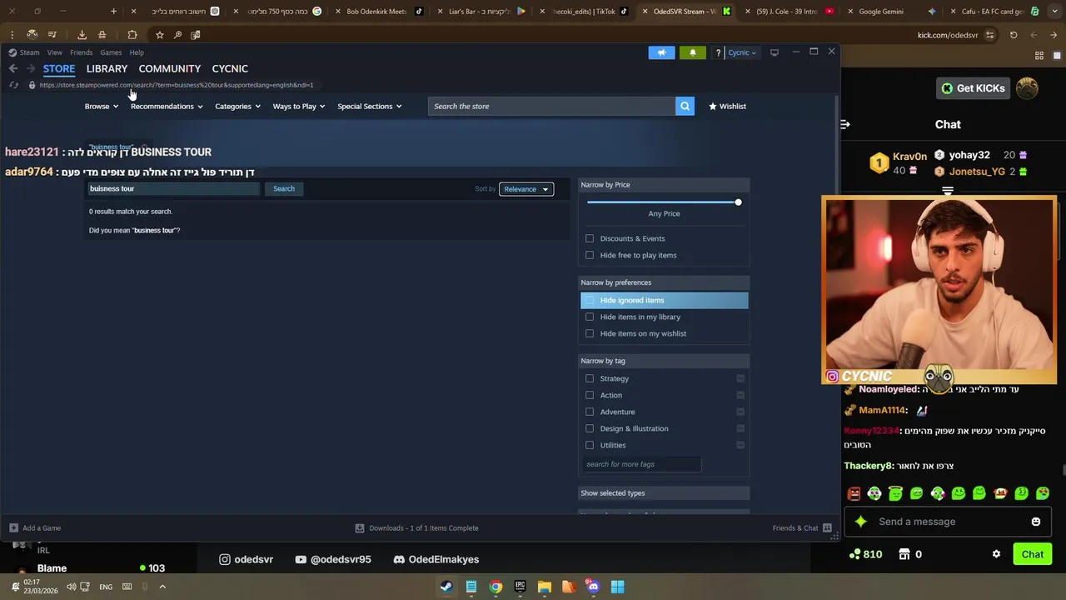1066x600 pixels.
Task: Go back with Steam's back arrow
Action: coord(13,68)
